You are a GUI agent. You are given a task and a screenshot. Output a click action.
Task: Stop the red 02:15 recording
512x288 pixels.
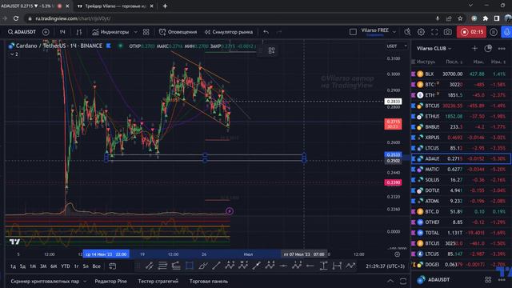point(471,32)
